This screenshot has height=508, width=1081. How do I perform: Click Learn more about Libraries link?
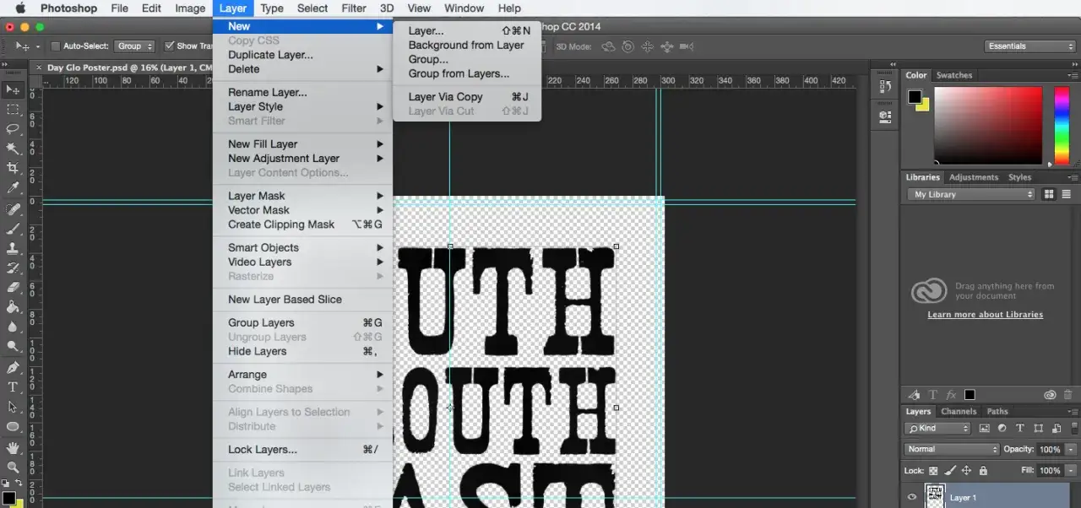pyautogui.click(x=985, y=315)
